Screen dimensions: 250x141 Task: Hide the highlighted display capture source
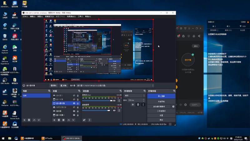point(74,103)
